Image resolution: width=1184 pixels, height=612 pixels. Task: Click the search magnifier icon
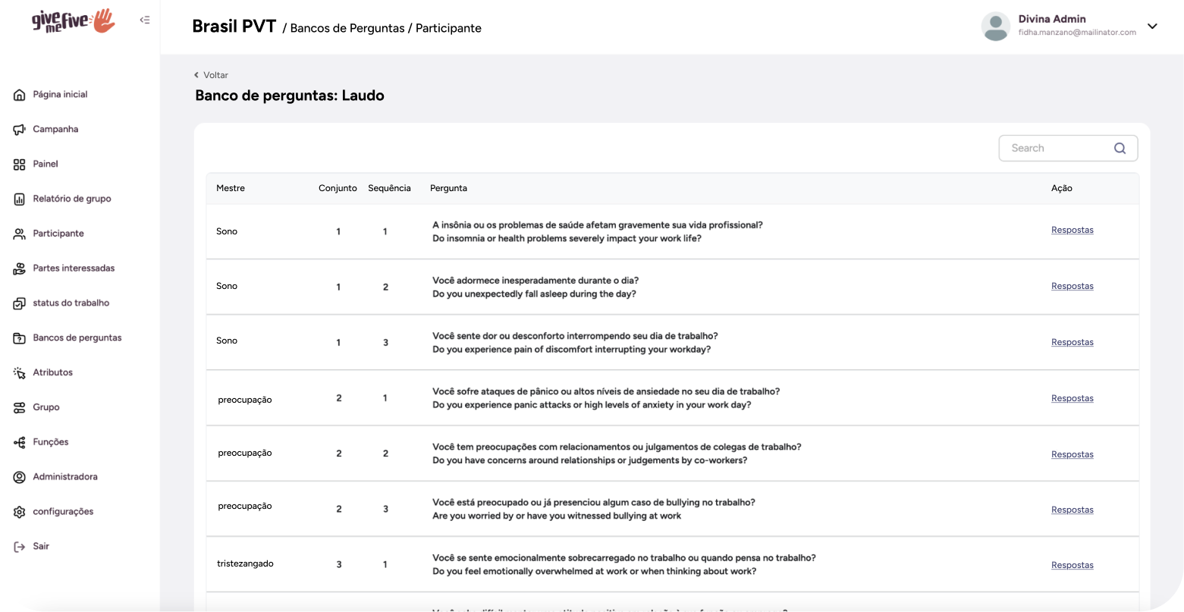point(1120,149)
